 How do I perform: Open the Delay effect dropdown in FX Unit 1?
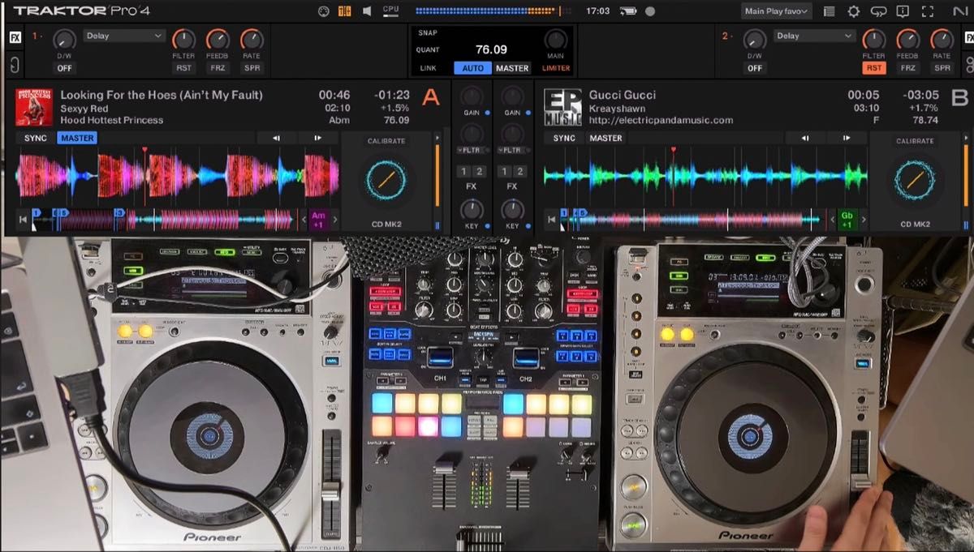click(x=123, y=36)
